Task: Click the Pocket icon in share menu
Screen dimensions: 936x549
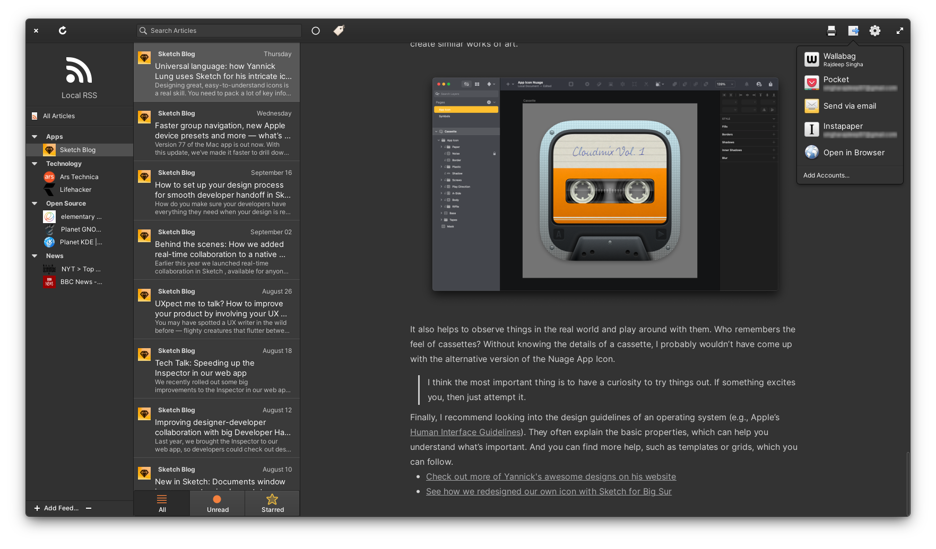Action: (x=811, y=83)
